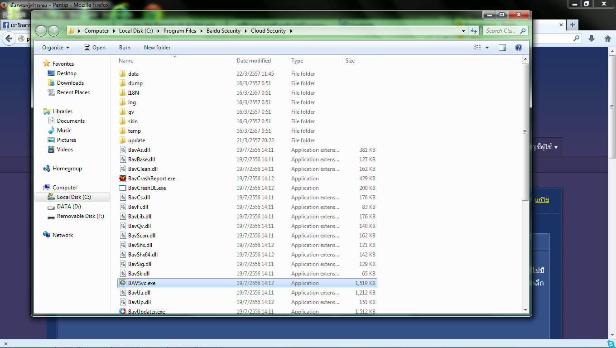Select the BAVSvc.exe application icon

[122, 283]
